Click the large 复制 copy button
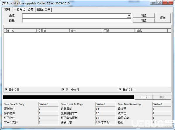Image resolution: width=175 pixels, height=130 pixels. [x=163, y=18]
